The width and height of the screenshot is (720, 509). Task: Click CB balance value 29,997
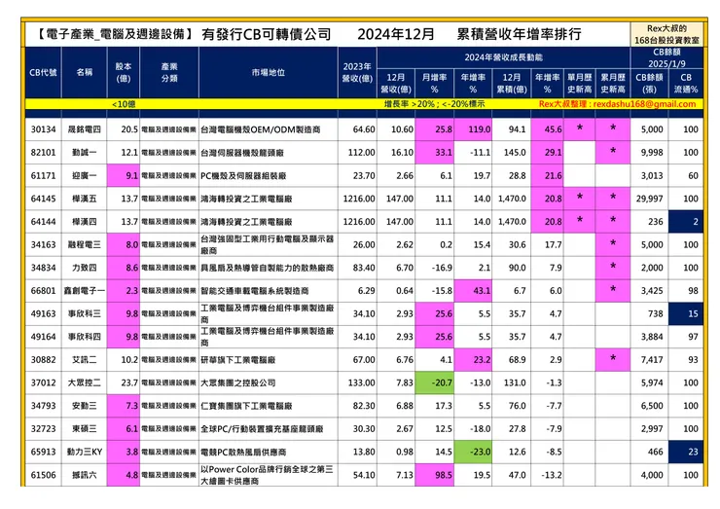point(649,199)
